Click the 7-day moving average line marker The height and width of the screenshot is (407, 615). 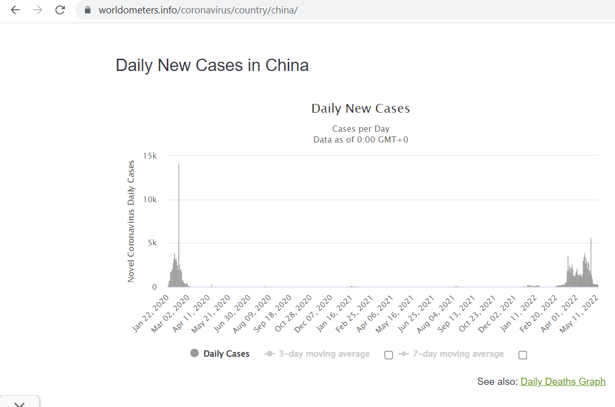403,354
